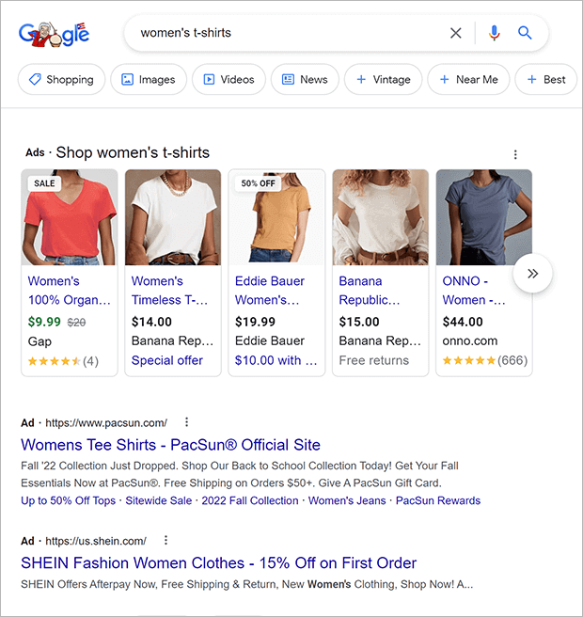Screen dimensions: 583x617
Task: Click the Free returns label
Action: (374, 360)
